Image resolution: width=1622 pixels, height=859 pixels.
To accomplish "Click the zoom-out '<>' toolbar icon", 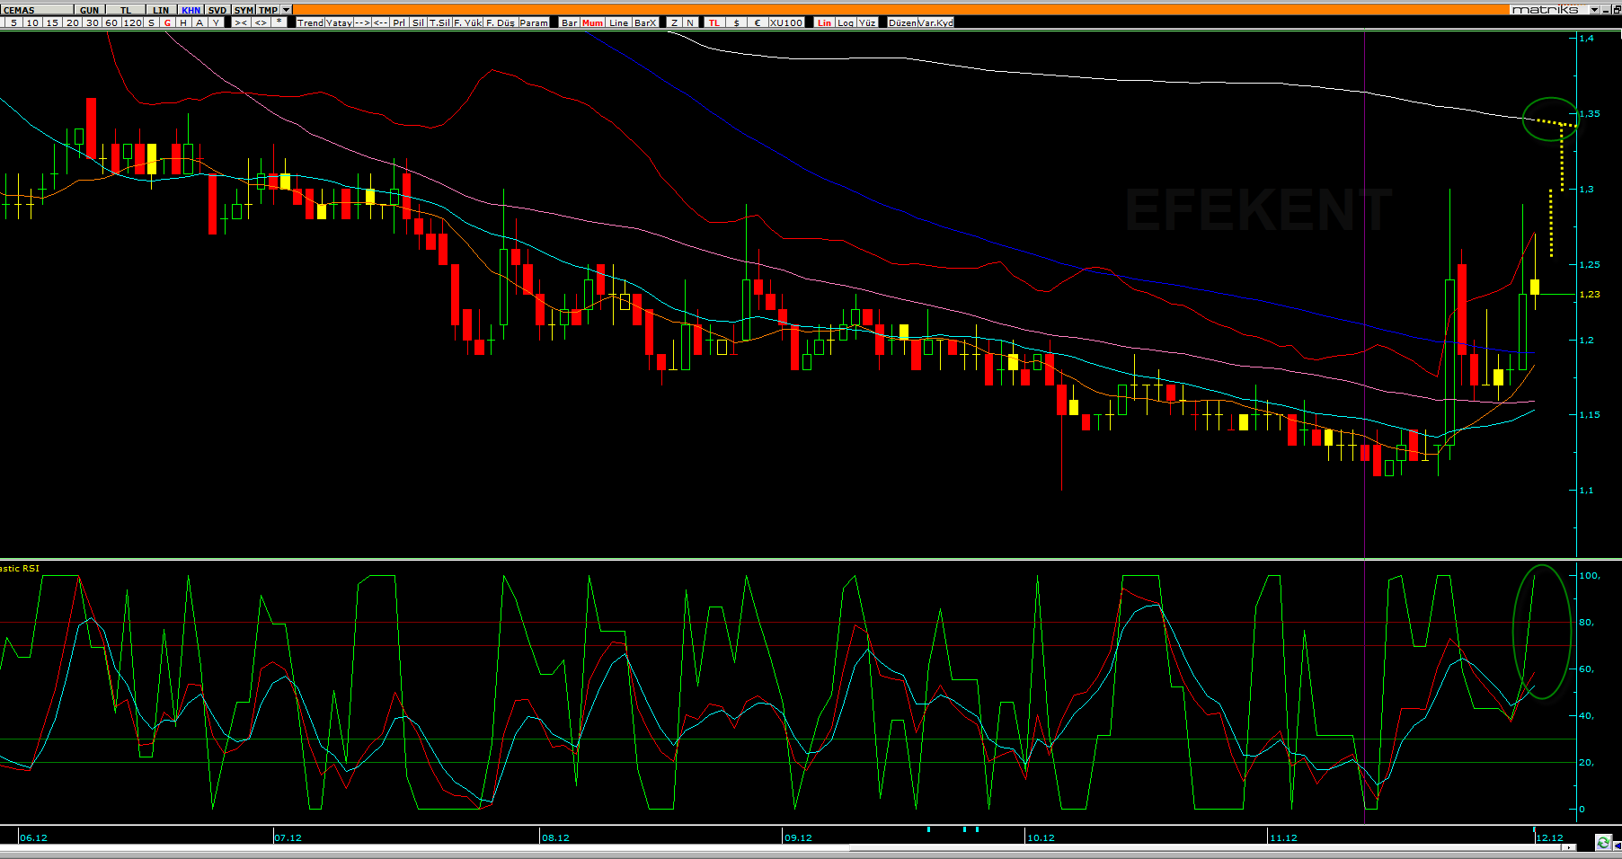I will click(x=261, y=22).
